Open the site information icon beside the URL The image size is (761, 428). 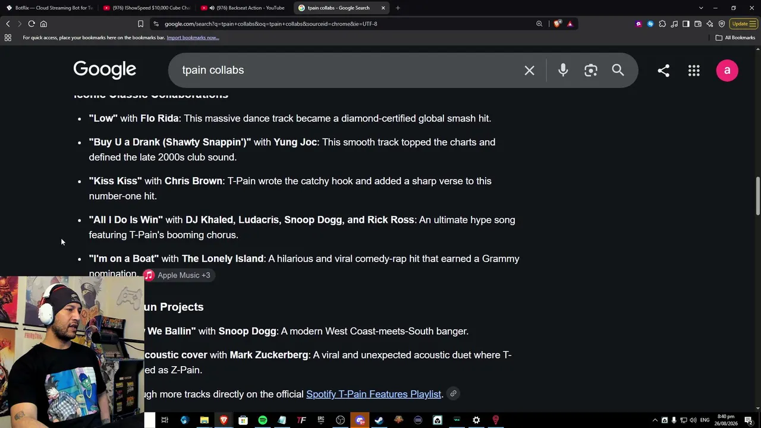pyautogui.click(x=156, y=24)
